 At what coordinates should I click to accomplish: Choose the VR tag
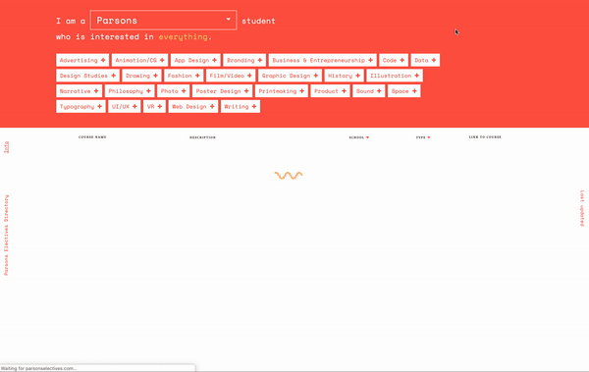pyautogui.click(x=154, y=106)
